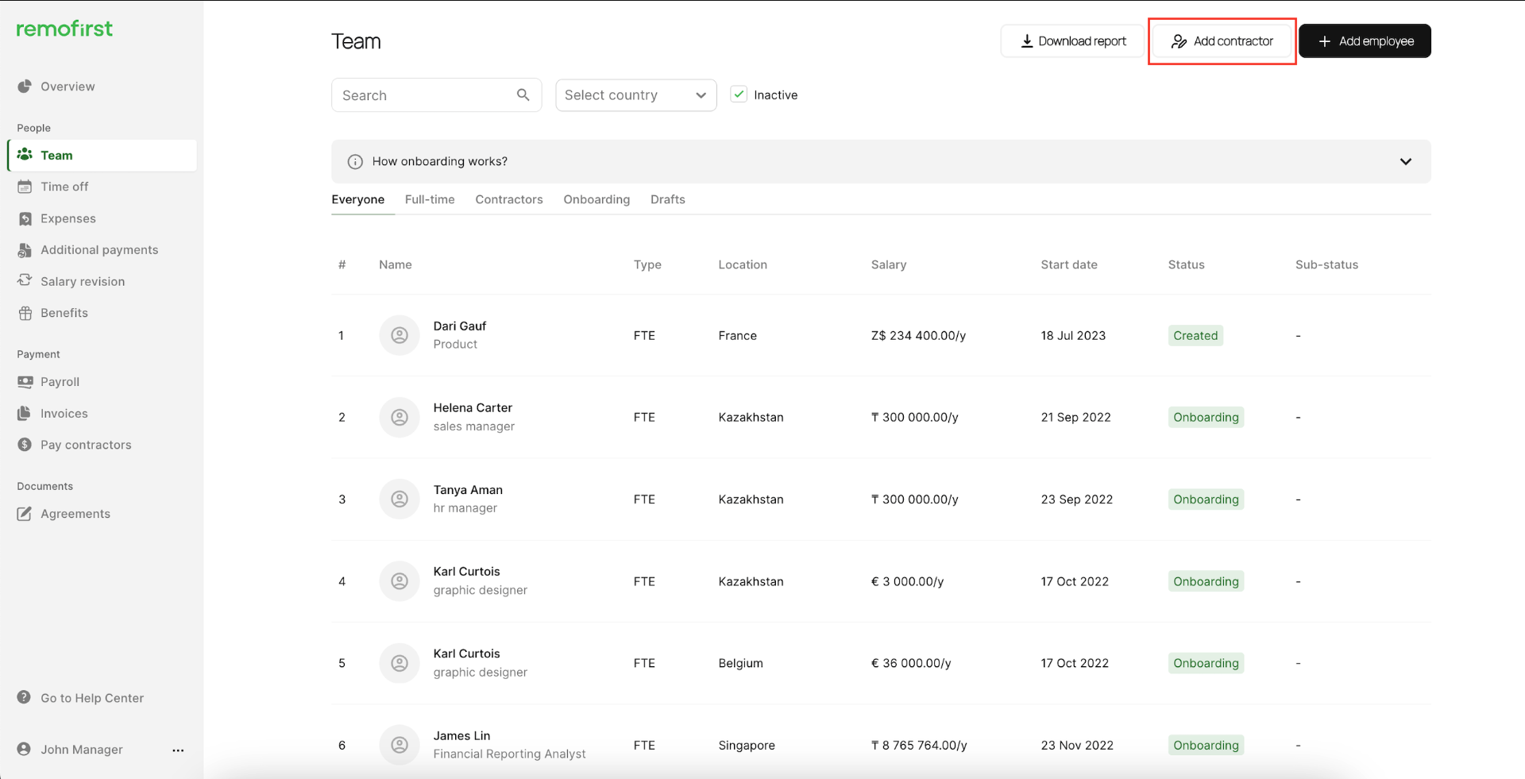Click the Additional payments icon

pyautogui.click(x=25, y=249)
